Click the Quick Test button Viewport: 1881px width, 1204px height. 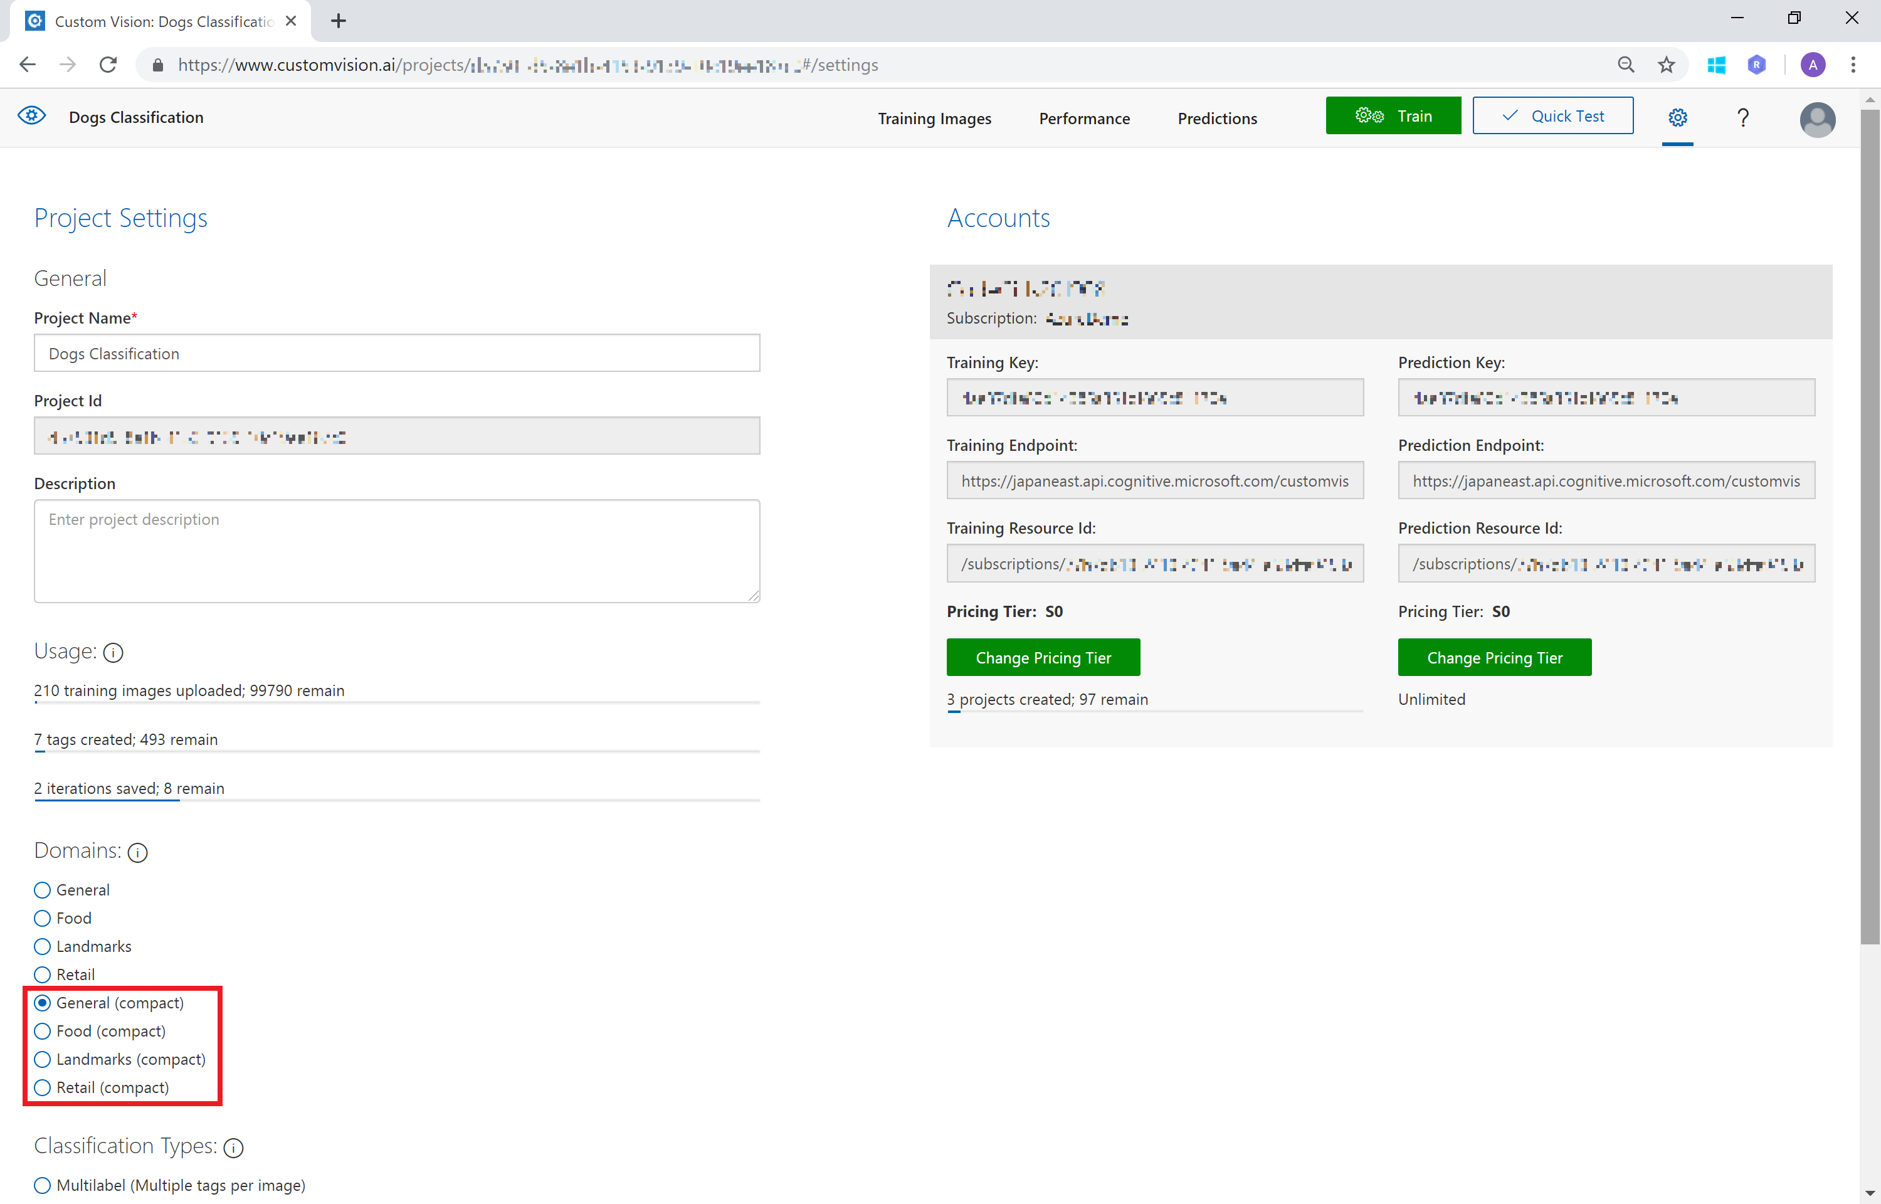pyautogui.click(x=1552, y=116)
